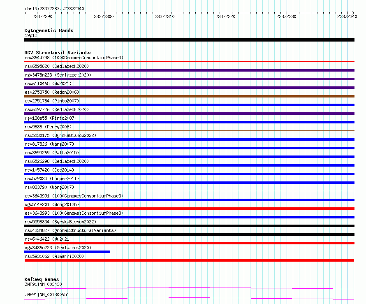Open variant nsv6110465 (Wu2021)
Viewport: 366px width, 304px height.
click(48, 84)
